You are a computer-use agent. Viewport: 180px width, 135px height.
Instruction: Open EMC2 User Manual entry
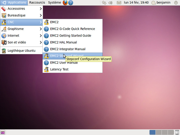pos(73,62)
